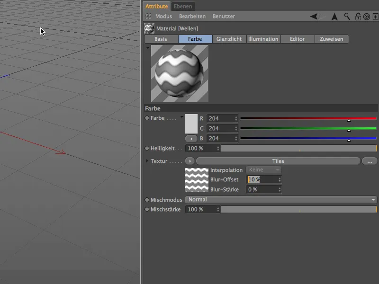Open the Benutzer menu
379x284 pixels.
coord(224,16)
